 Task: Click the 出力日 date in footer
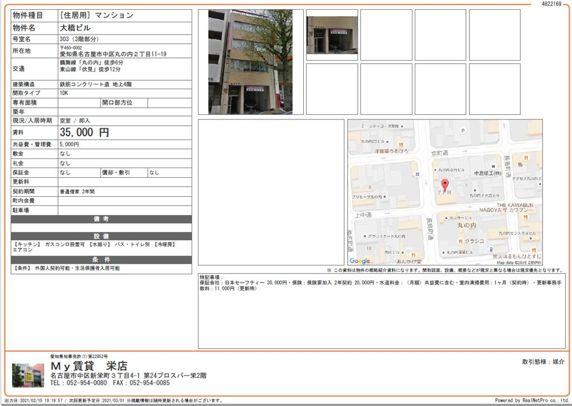[34, 400]
